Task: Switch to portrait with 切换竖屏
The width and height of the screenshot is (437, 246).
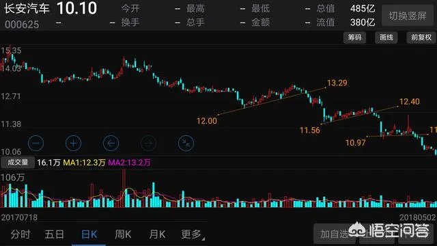Action: (408, 16)
